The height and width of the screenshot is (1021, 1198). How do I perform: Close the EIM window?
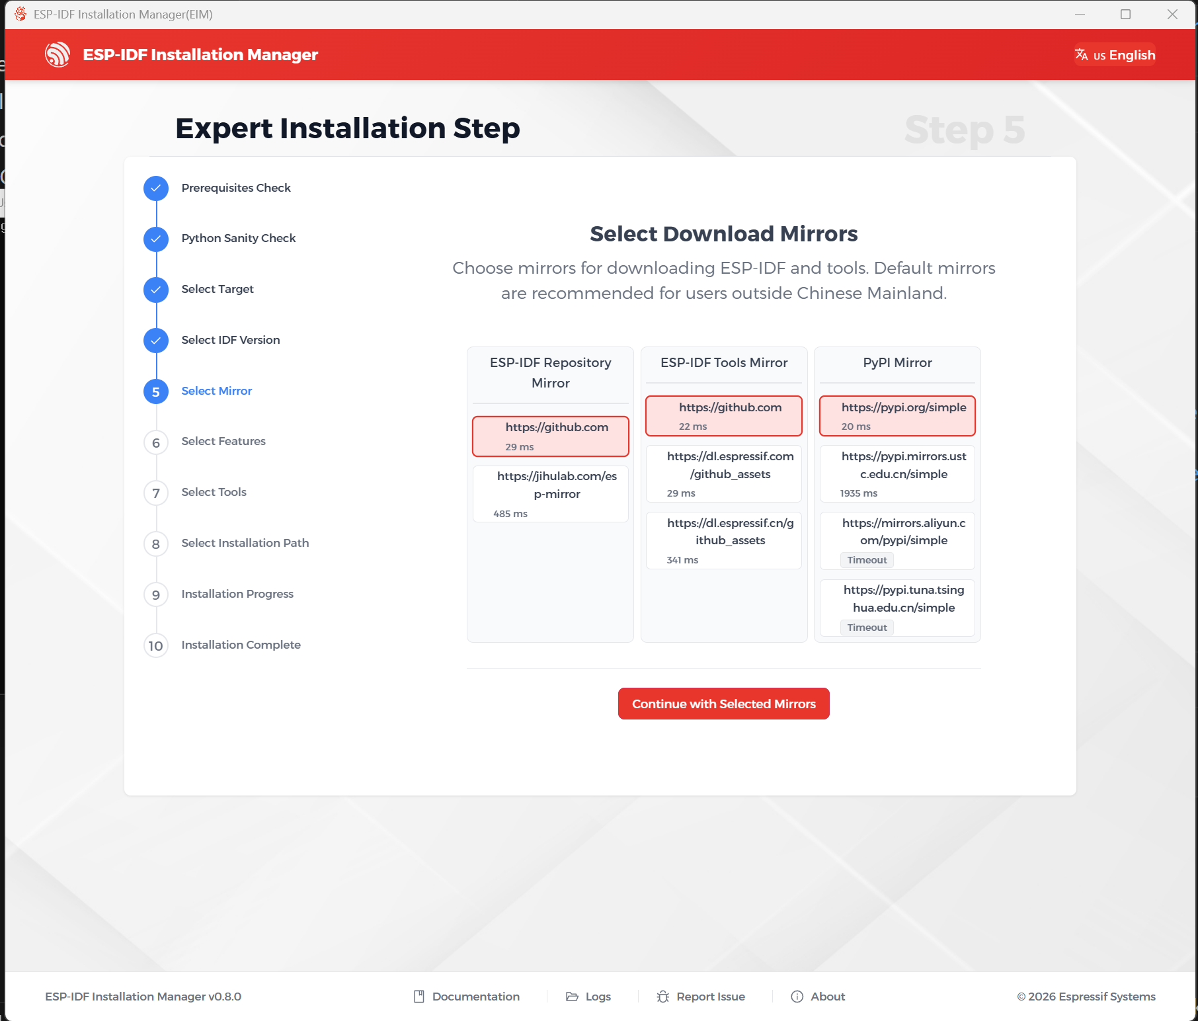[x=1173, y=14]
